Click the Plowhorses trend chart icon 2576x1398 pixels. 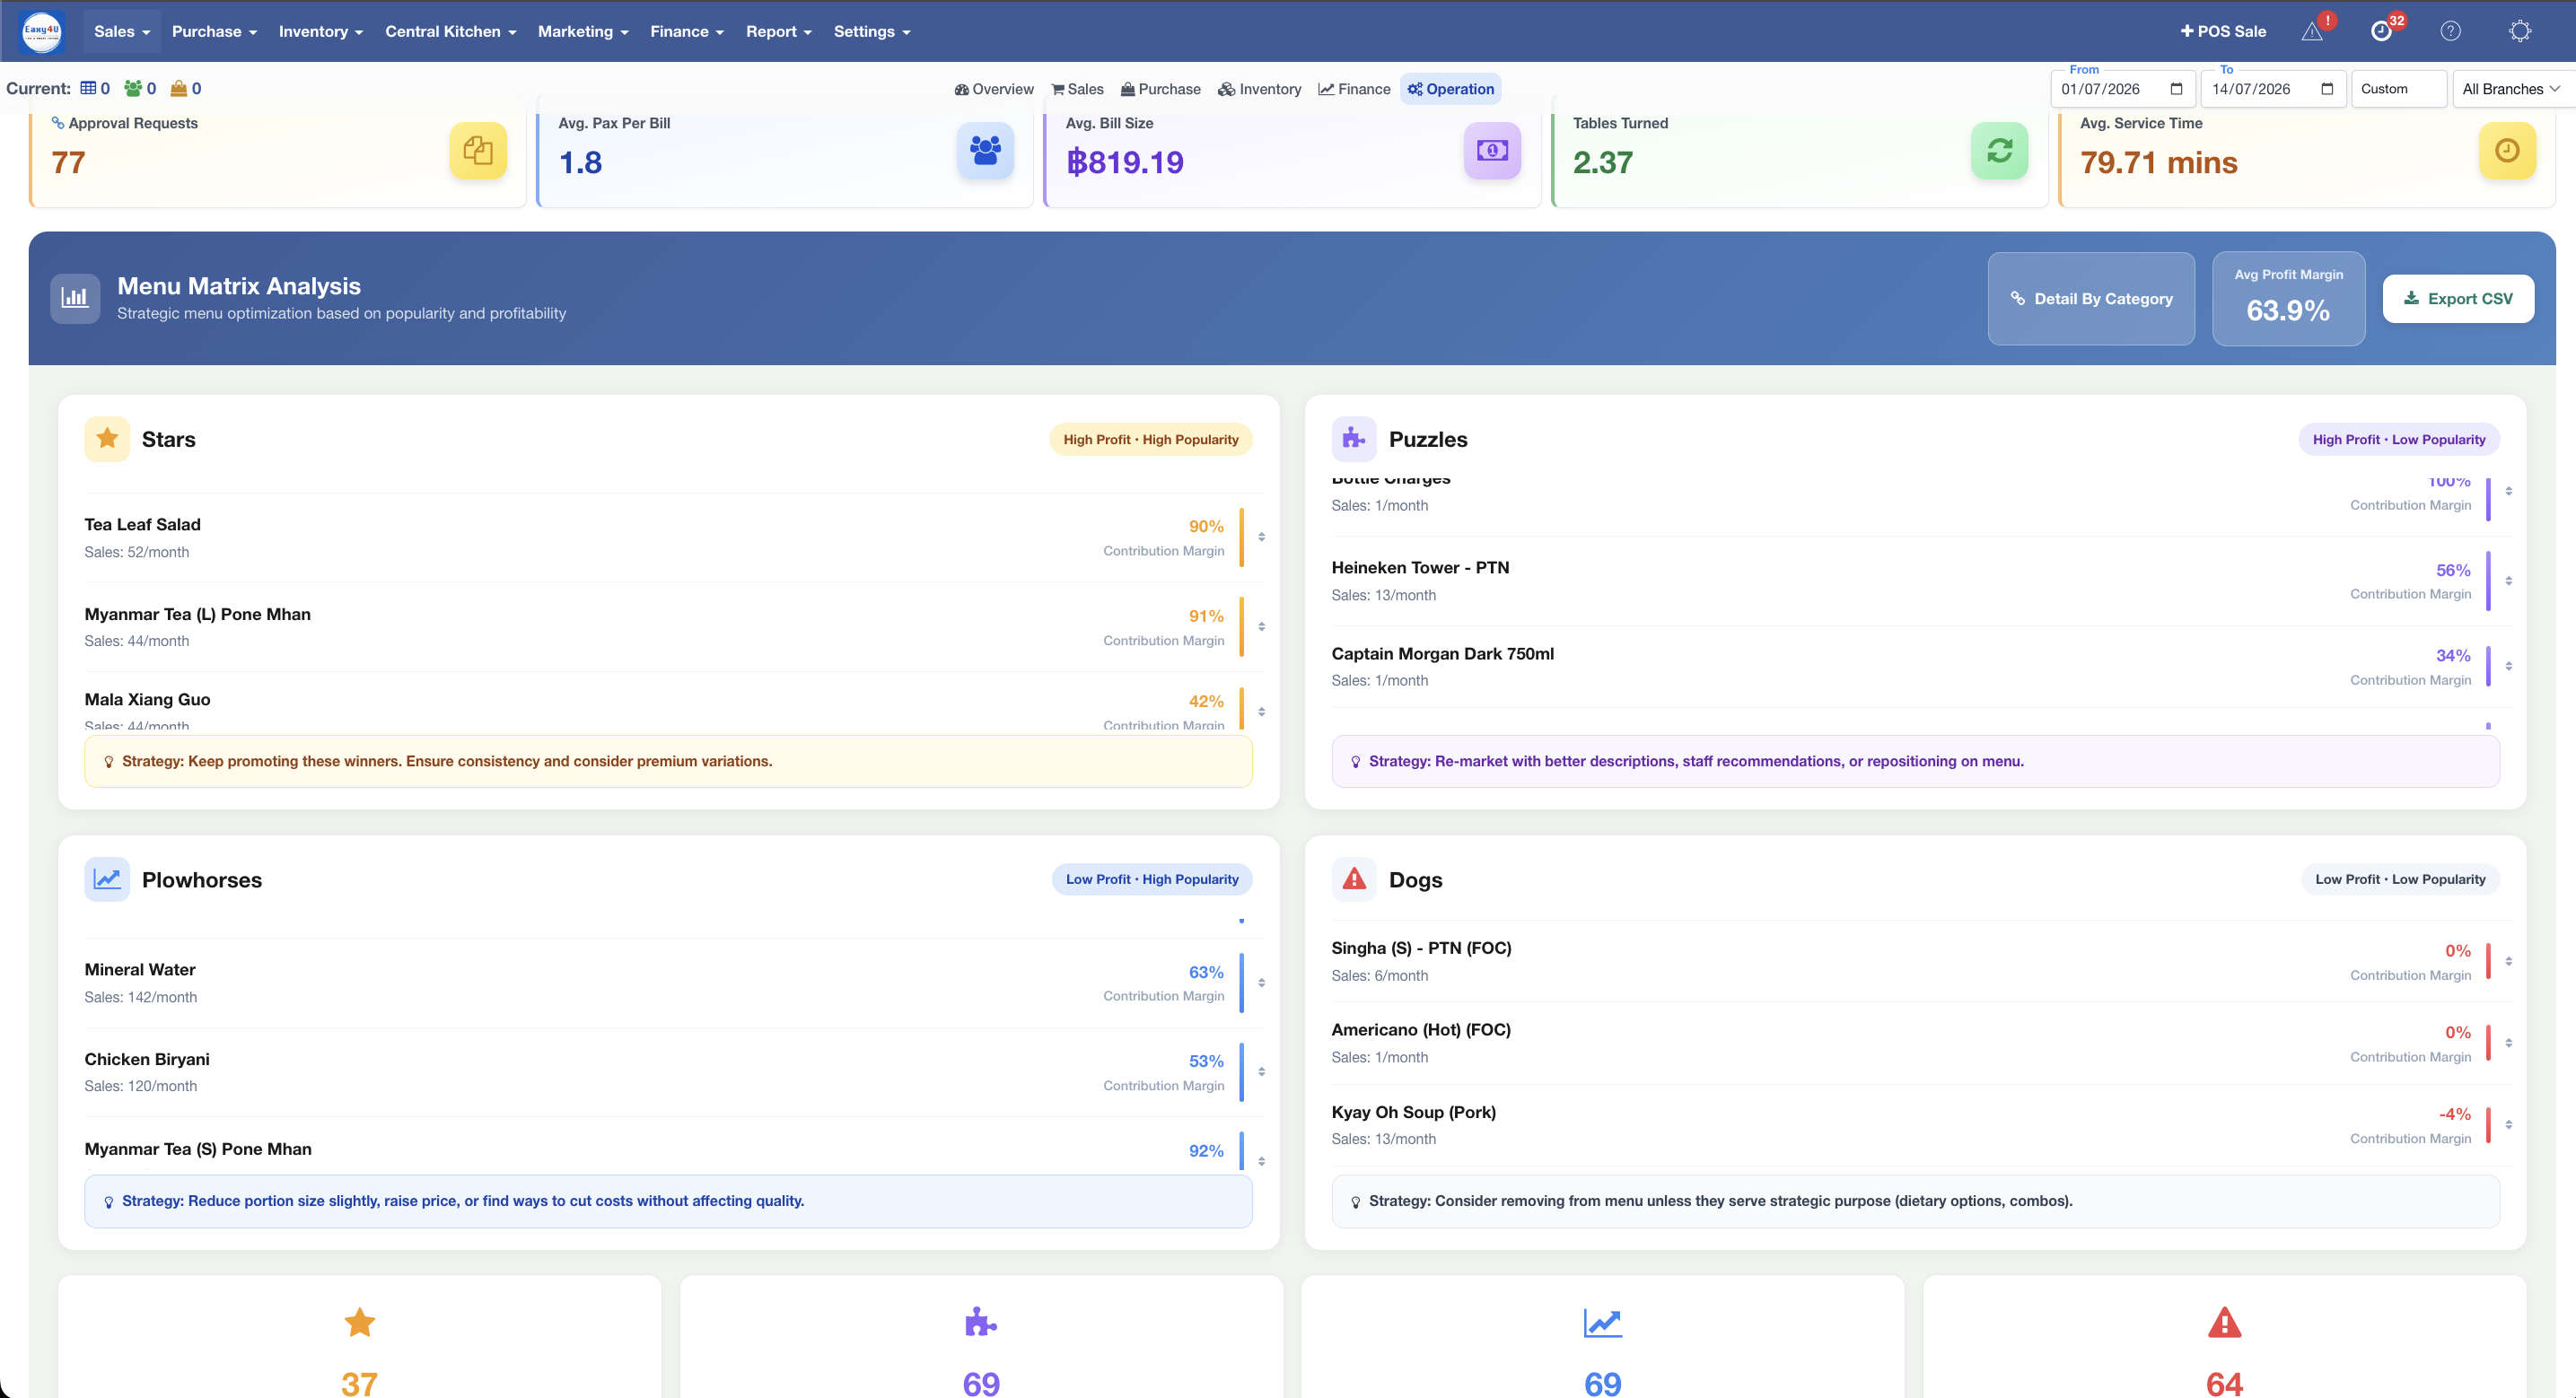[107, 879]
